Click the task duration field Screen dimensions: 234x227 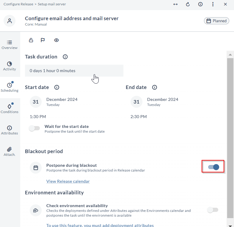(x=74, y=71)
